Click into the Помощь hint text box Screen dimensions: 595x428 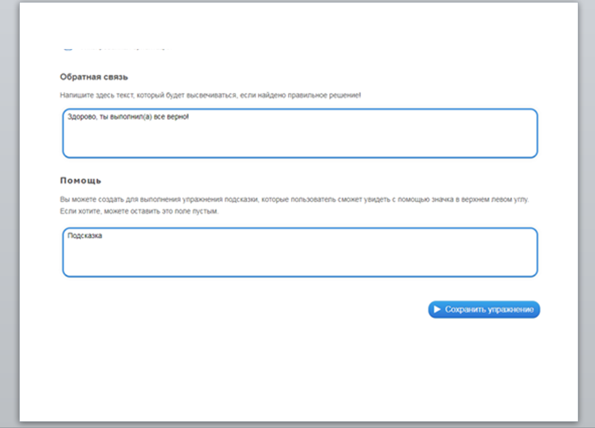pyautogui.click(x=300, y=255)
